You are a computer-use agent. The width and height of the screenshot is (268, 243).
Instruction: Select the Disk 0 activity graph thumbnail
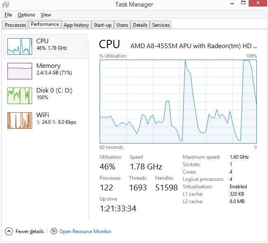coord(19,96)
